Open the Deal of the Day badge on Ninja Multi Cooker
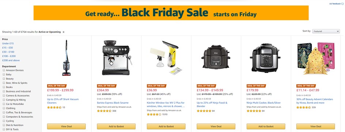This screenshot has height=132, width=345. click(x=256, y=86)
